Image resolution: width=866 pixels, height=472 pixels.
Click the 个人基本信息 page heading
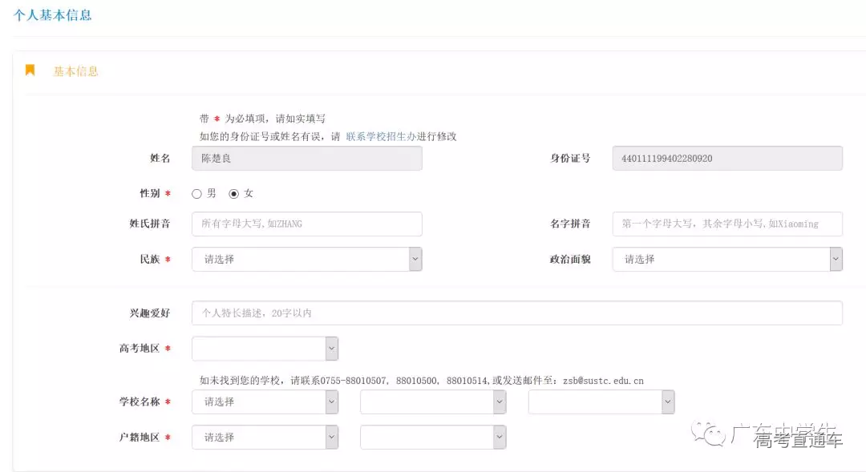tap(53, 14)
